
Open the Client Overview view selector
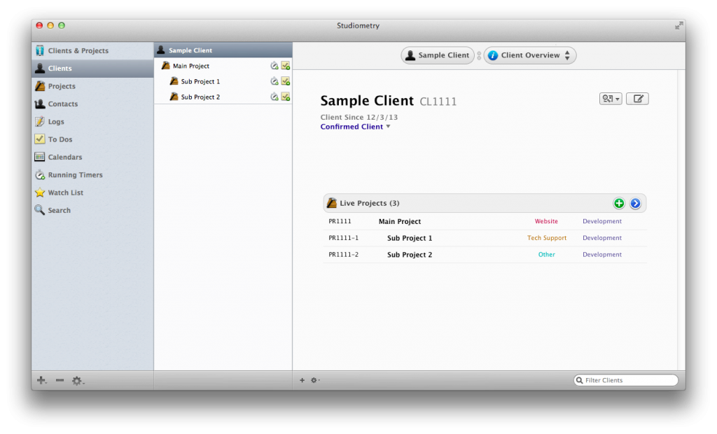pyautogui.click(x=529, y=55)
